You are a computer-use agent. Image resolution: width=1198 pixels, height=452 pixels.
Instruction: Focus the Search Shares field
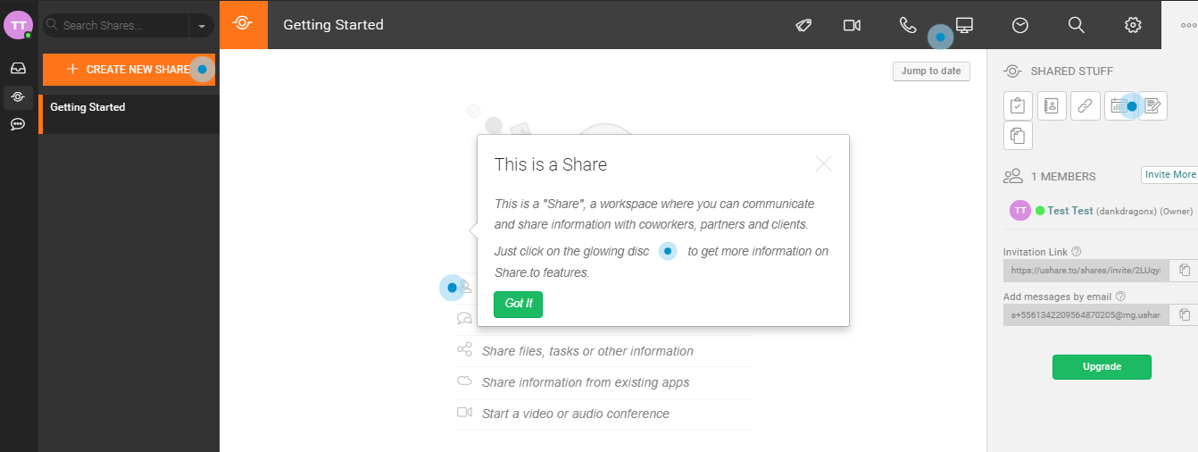pyautogui.click(x=123, y=26)
